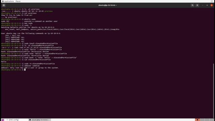The image size is (215, 121).
Task: Switch to the VNC config taskbar item
Action: tap(12, 120)
